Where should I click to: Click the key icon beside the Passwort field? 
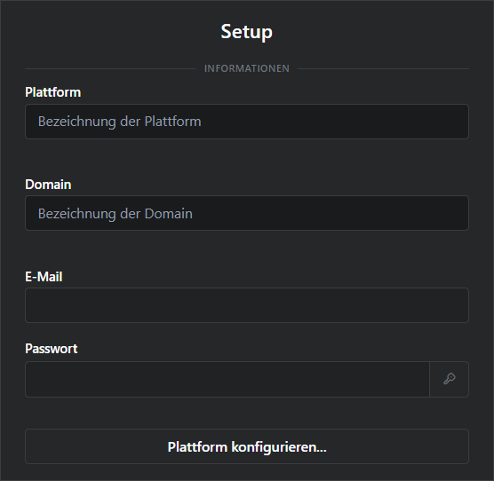pyautogui.click(x=450, y=379)
